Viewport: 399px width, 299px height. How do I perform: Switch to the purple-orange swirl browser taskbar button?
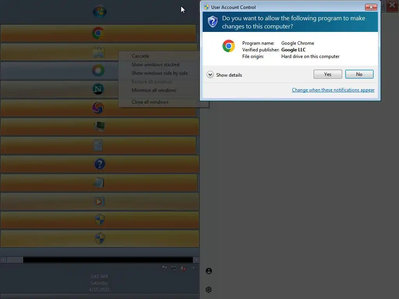click(x=98, y=108)
